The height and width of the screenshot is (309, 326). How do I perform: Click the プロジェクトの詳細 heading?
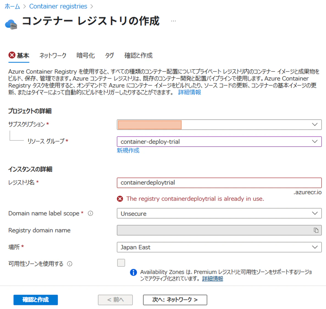pyautogui.click(x=30, y=111)
